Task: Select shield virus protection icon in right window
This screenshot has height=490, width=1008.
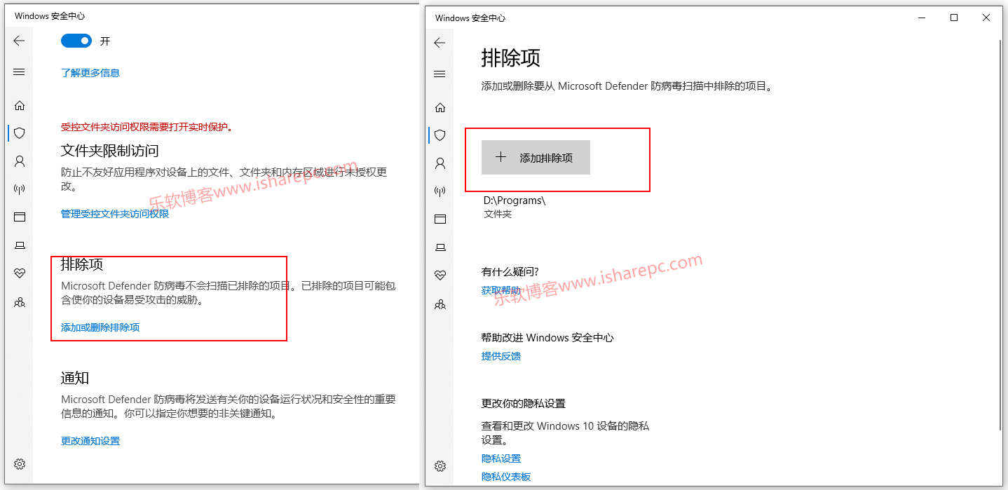Action: pos(440,135)
